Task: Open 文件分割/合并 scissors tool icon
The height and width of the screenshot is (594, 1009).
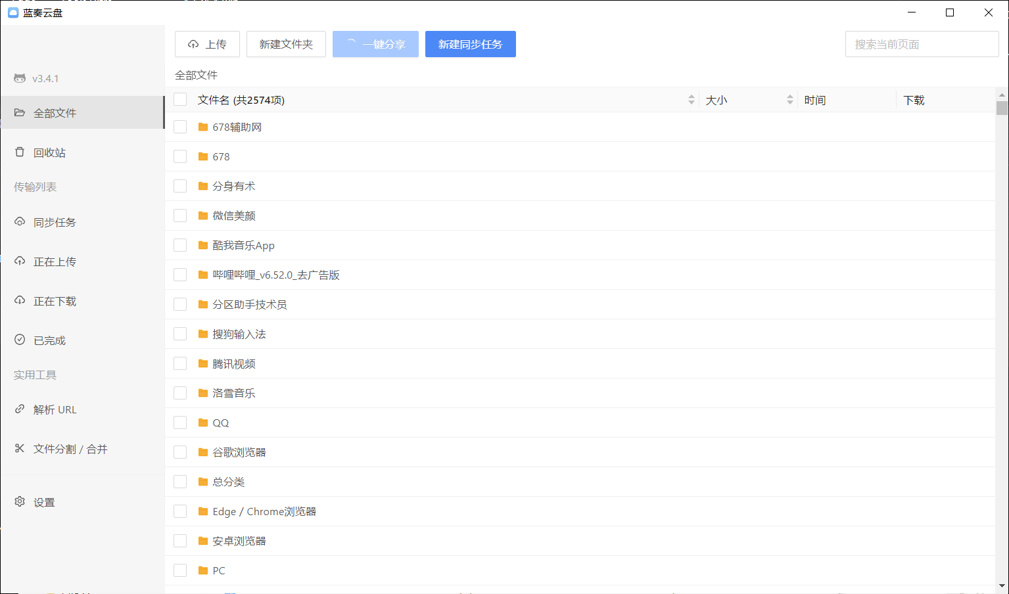Action: 20,448
